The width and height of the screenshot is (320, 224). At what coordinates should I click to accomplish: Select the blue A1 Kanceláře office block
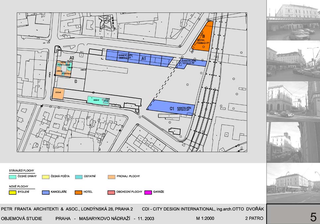click(139, 59)
